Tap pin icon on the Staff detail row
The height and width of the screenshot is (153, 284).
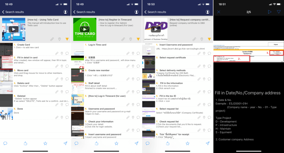[133, 92]
